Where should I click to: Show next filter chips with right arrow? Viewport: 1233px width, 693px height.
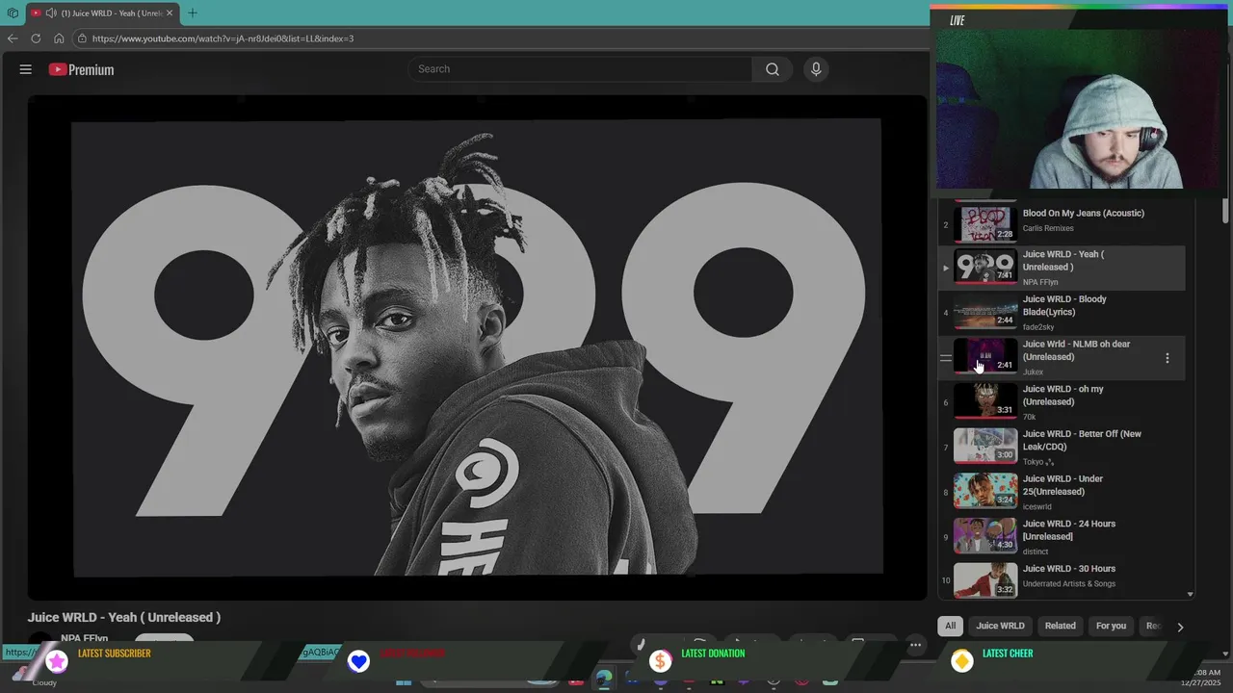(x=1180, y=627)
